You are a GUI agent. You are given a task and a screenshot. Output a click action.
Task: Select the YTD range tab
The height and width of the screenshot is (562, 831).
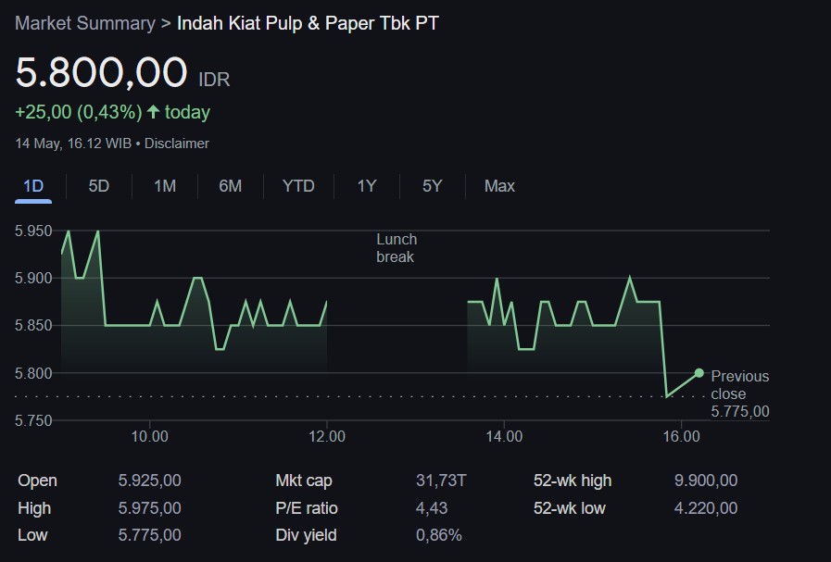[x=298, y=186]
